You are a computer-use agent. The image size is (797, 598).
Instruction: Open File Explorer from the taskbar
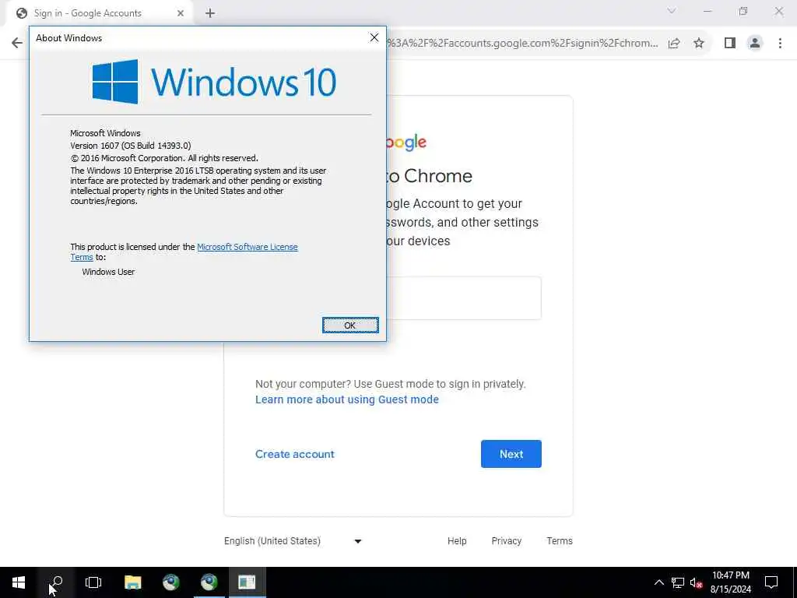[x=132, y=582]
